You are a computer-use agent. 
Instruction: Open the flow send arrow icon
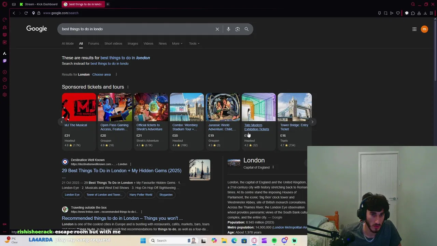click(392, 13)
